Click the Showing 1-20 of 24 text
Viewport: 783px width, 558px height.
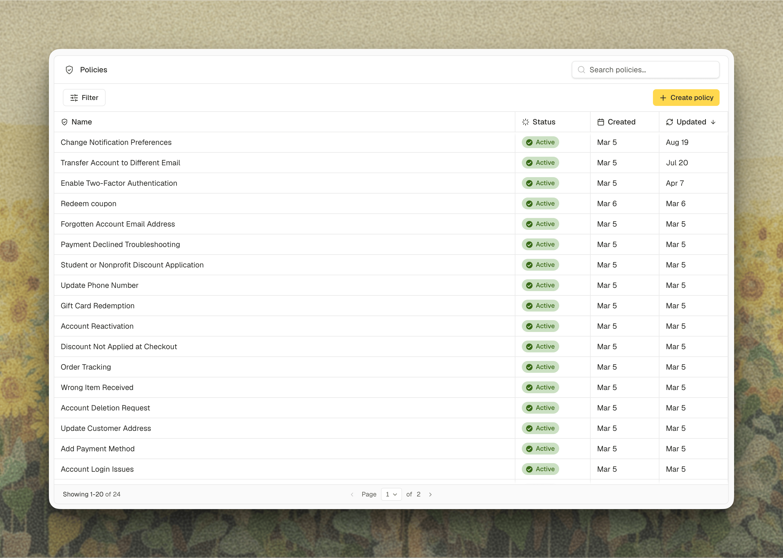[x=91, y=494]
